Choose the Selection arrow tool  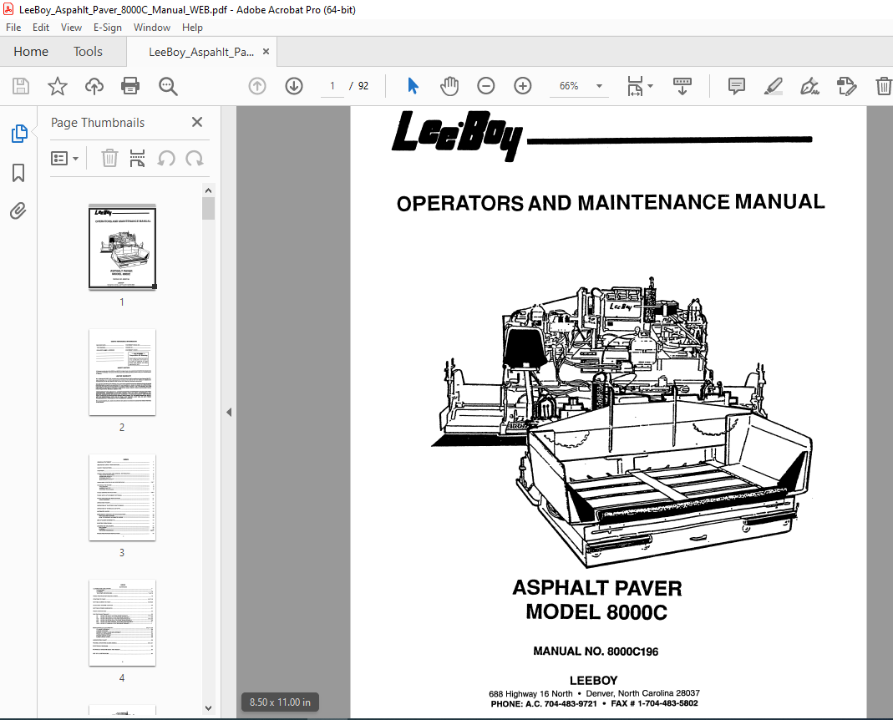[x=413, y=86]
